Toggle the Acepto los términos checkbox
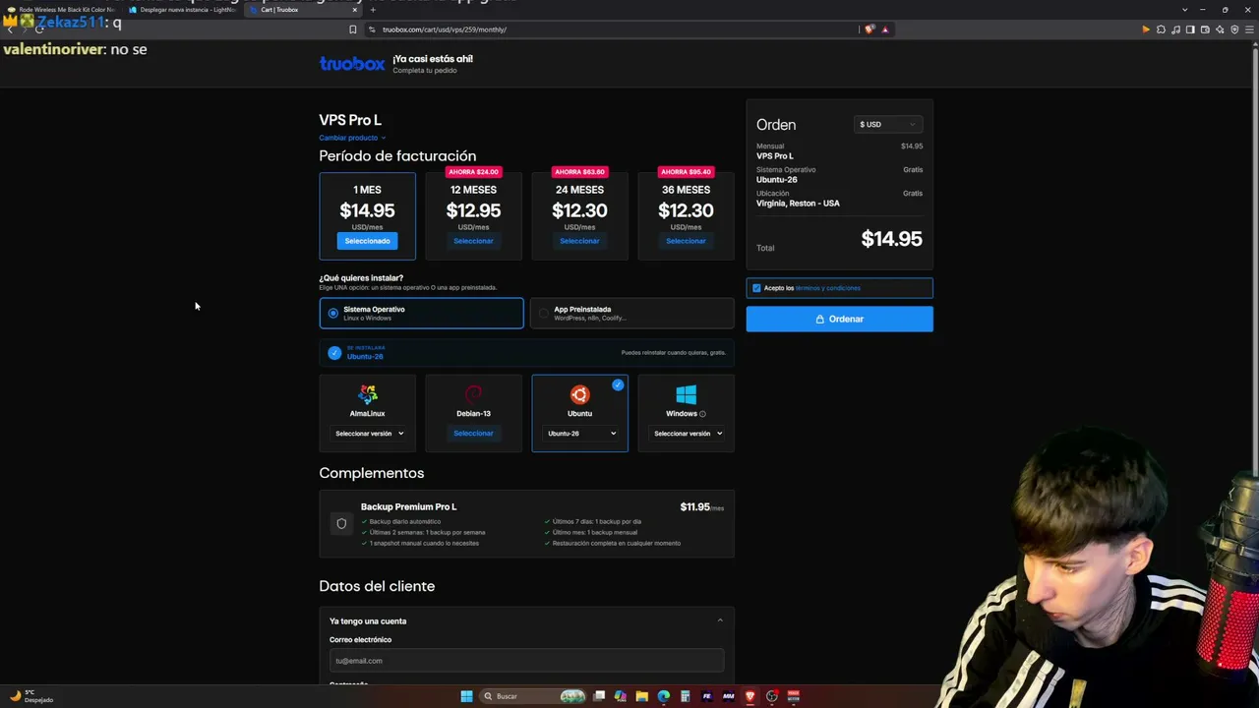1259x708 pixels. pyautogui.click(x=756, y=288)
